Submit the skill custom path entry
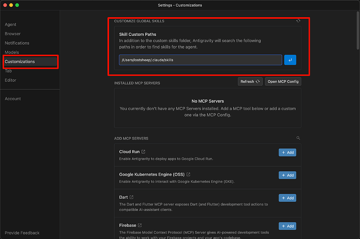360x239 pixels. 290,60
